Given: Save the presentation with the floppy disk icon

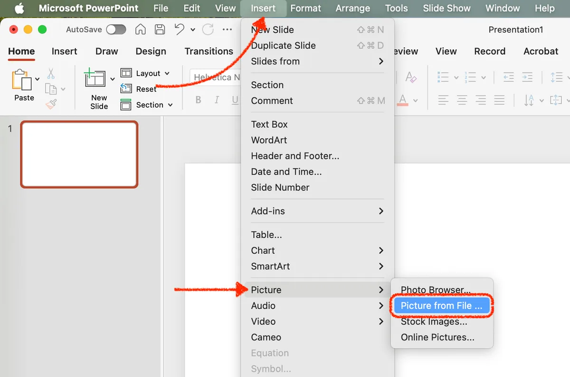Looking at the screenshot, I should click(x=160, y=29).
